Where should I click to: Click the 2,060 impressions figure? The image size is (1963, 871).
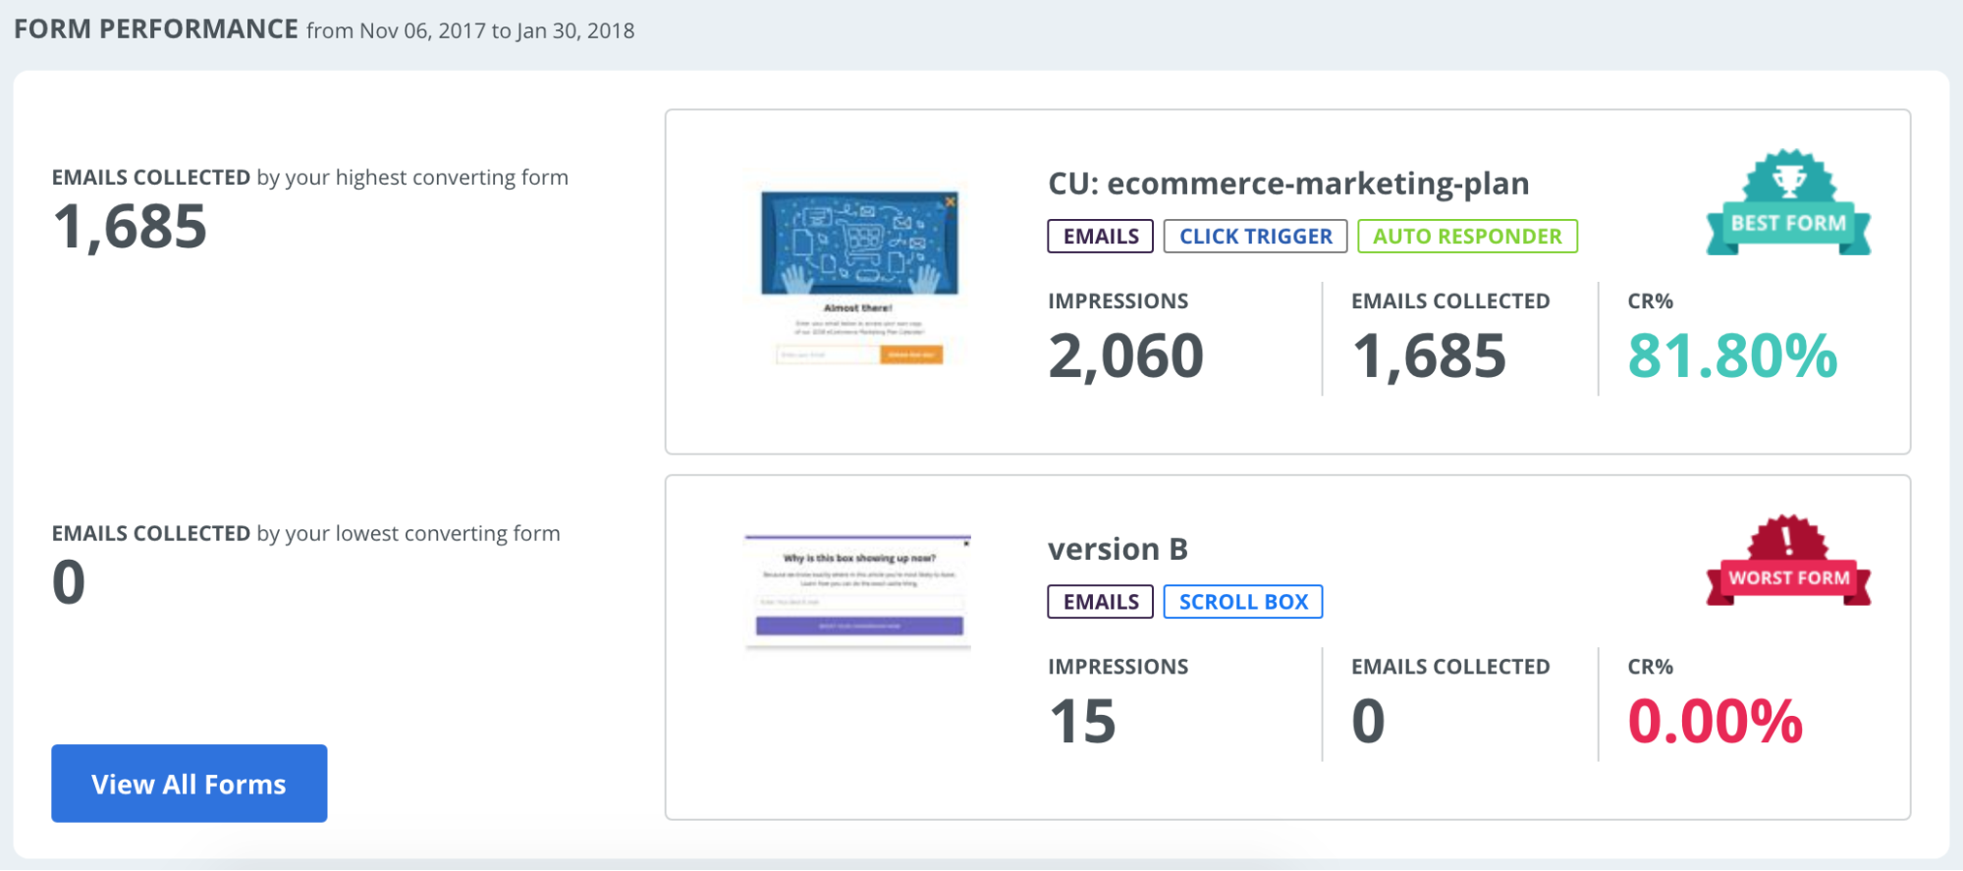click(x=1125, y=355)
